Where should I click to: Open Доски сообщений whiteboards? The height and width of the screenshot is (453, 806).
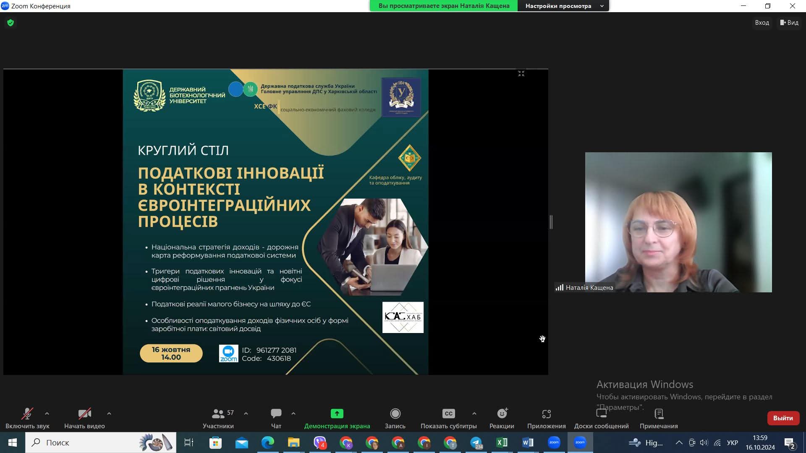[601, 414]
